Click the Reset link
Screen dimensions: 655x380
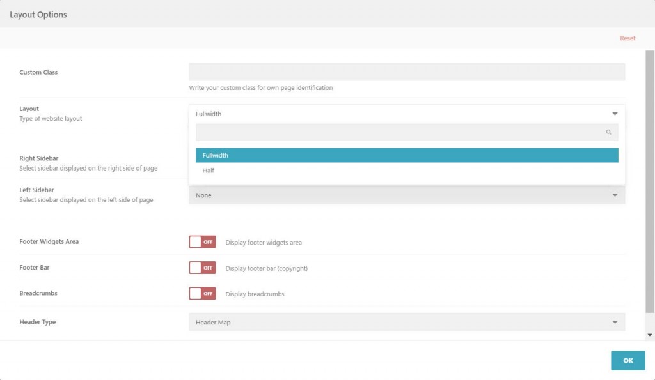coord(627,38)
